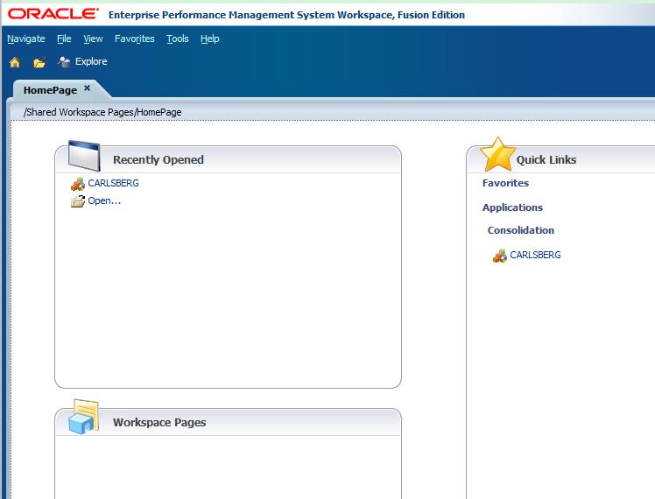
Task: Click the Enterprise Performance Management System Workspace title
Action: point(286,15)
